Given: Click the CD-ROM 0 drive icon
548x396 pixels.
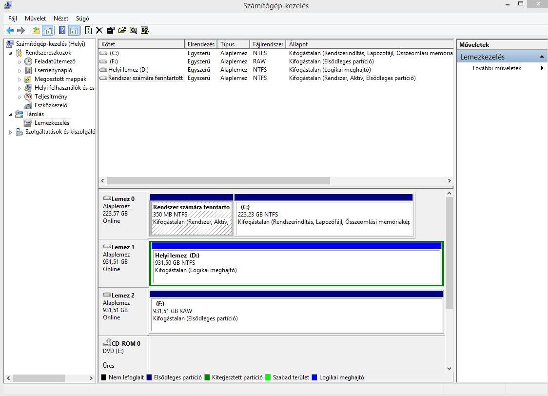Looking at the screenshot, I should (107, 342).
